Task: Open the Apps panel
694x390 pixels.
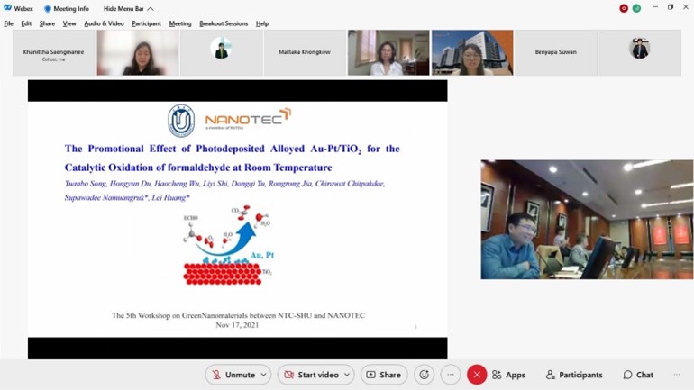Action: (508, 375)
